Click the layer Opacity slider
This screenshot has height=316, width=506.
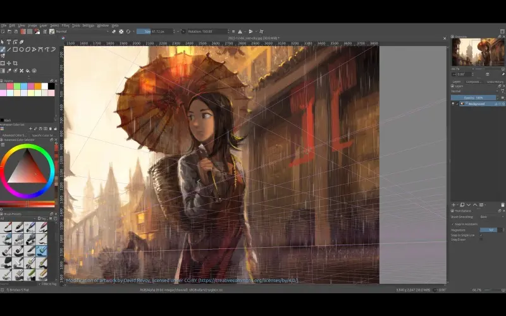(474, 98)
